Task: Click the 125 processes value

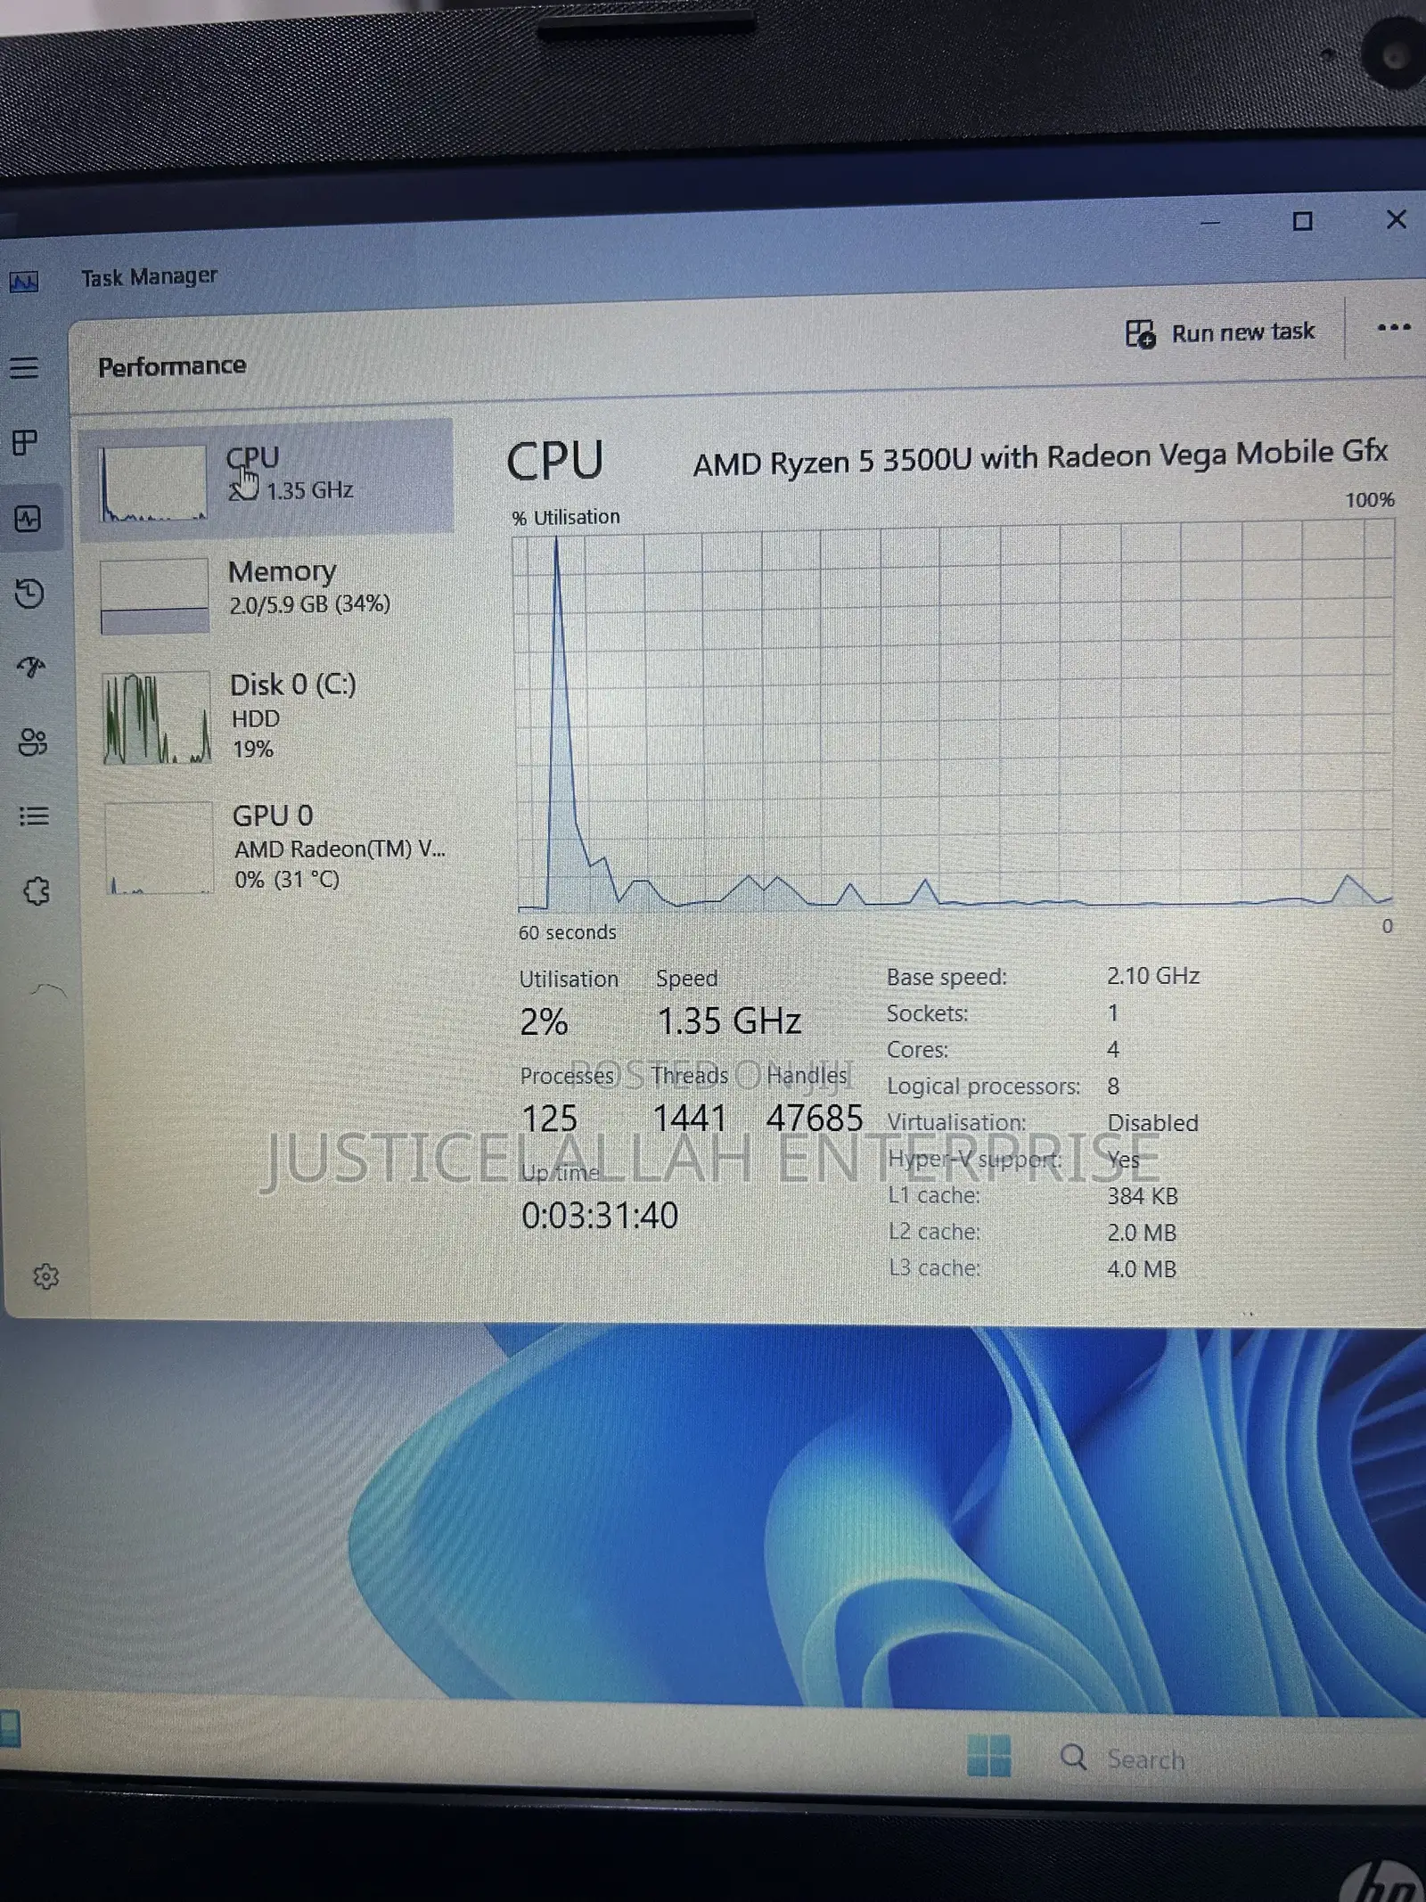Action: pyautogui.click(x=549, y=1119)
